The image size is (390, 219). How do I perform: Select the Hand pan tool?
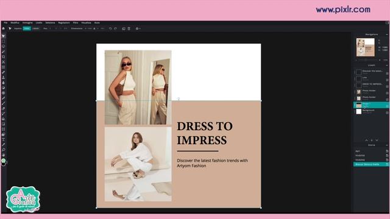[3, 155]
